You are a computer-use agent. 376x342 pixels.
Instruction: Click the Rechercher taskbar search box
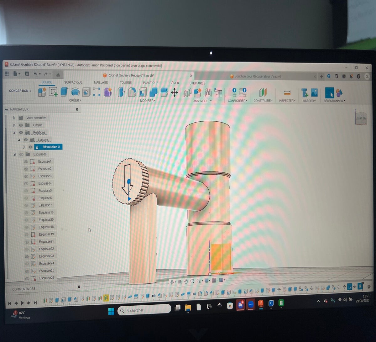coord(144,310)
